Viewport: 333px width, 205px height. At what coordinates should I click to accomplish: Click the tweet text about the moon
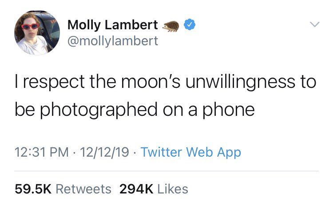164,96
